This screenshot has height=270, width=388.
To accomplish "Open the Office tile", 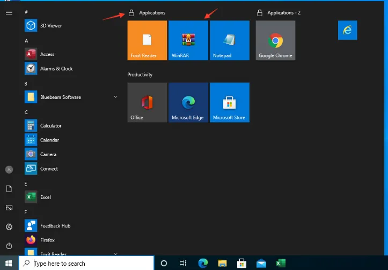I will click(147, 102).
